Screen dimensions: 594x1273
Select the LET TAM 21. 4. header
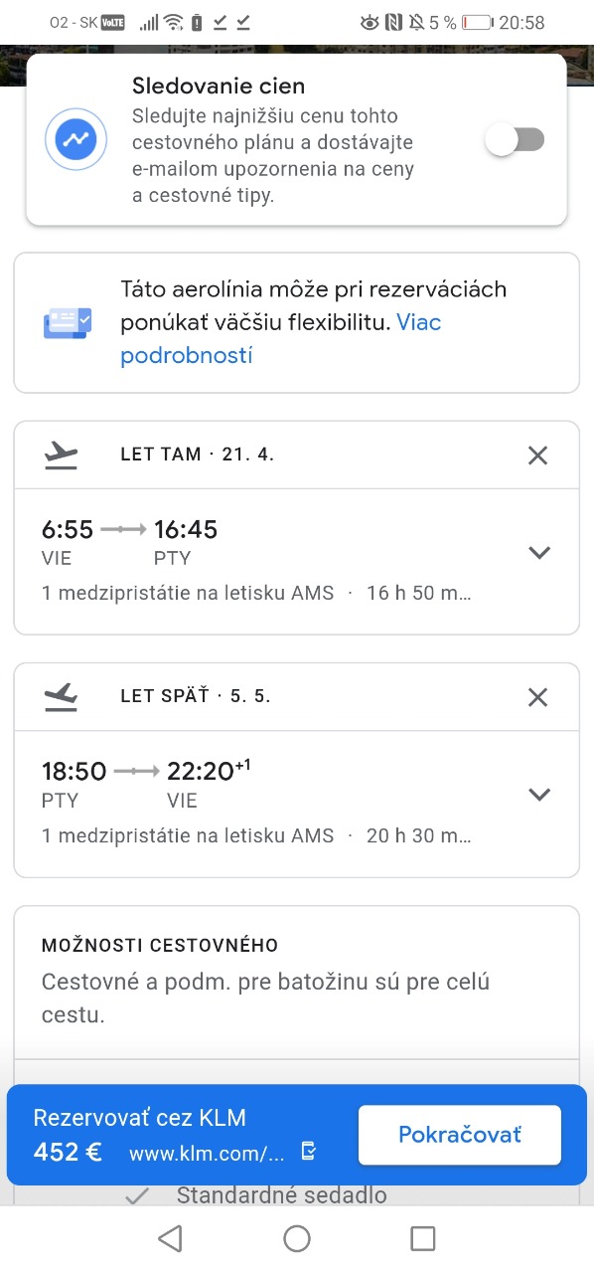[x=198, y=455]
